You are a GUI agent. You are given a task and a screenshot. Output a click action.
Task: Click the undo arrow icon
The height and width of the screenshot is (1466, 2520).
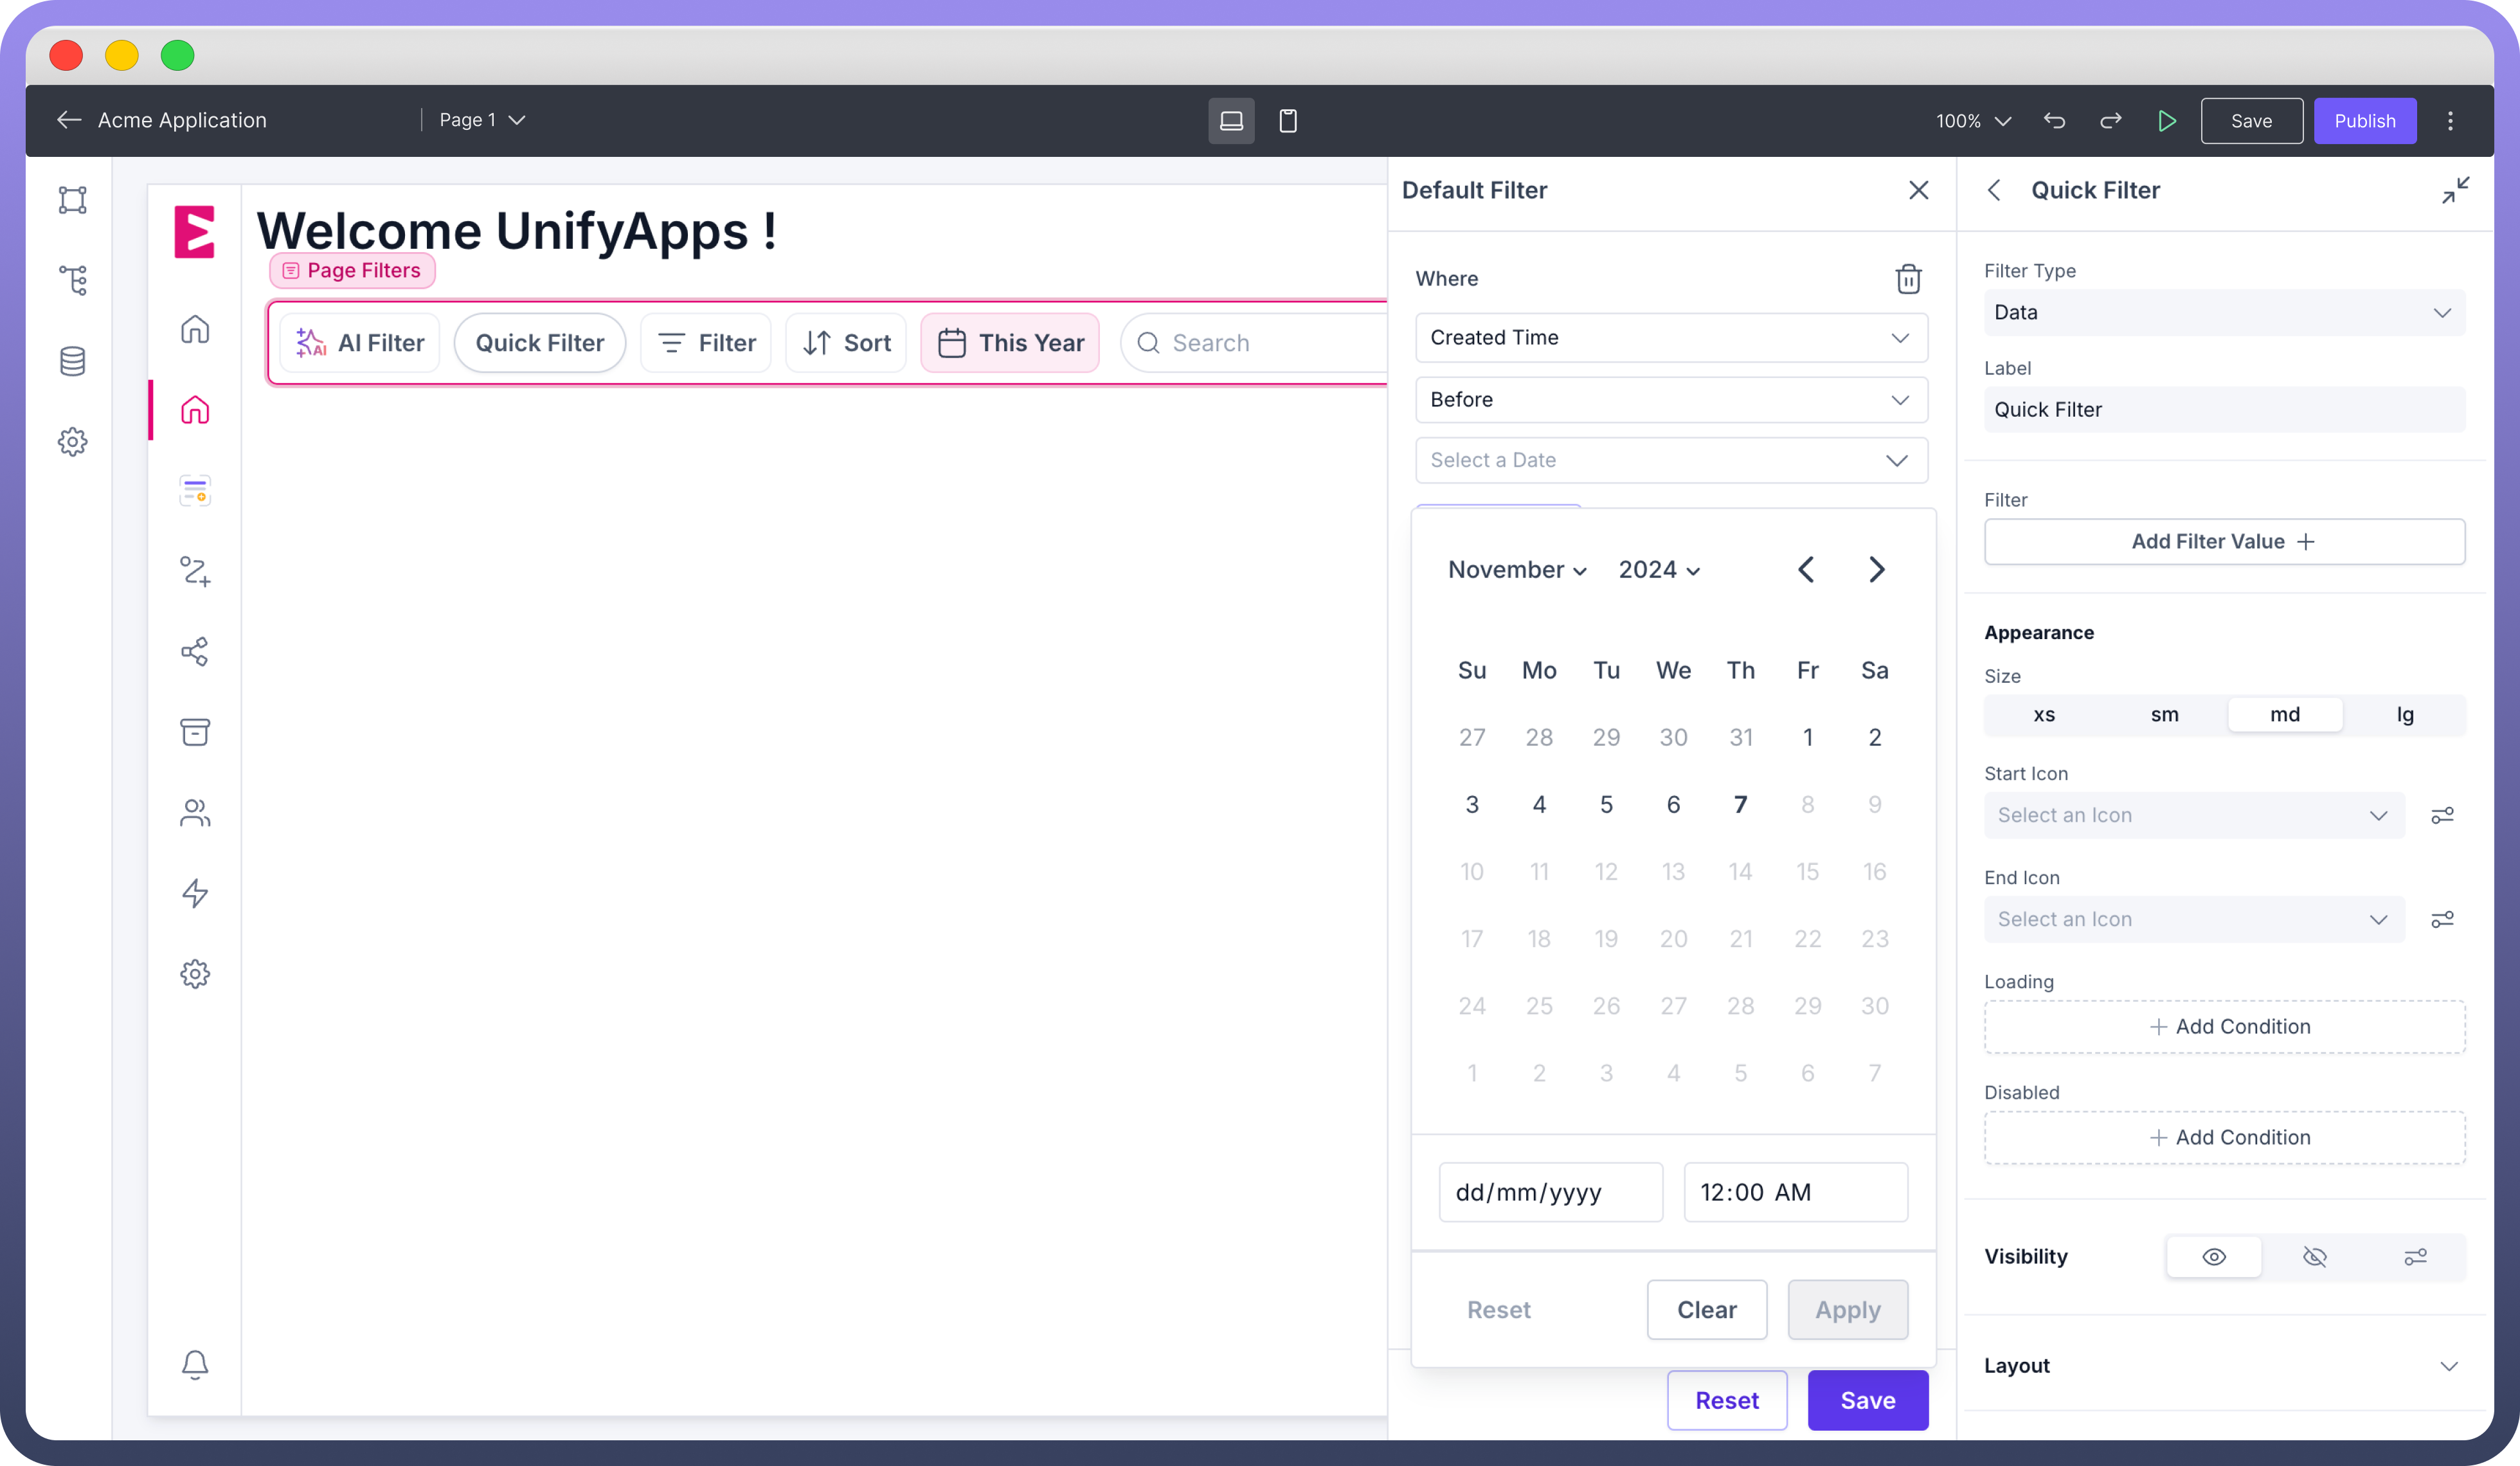(2054, 121)
